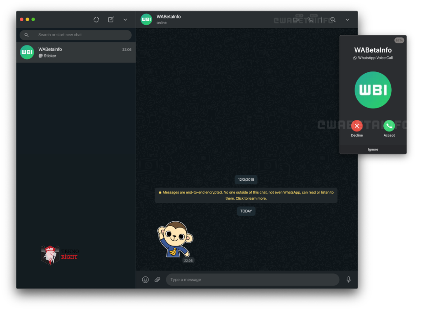Viewport: 423px width, 310px height.
Task: Click the online status under WABetaInfo
Action: [161, 23]
